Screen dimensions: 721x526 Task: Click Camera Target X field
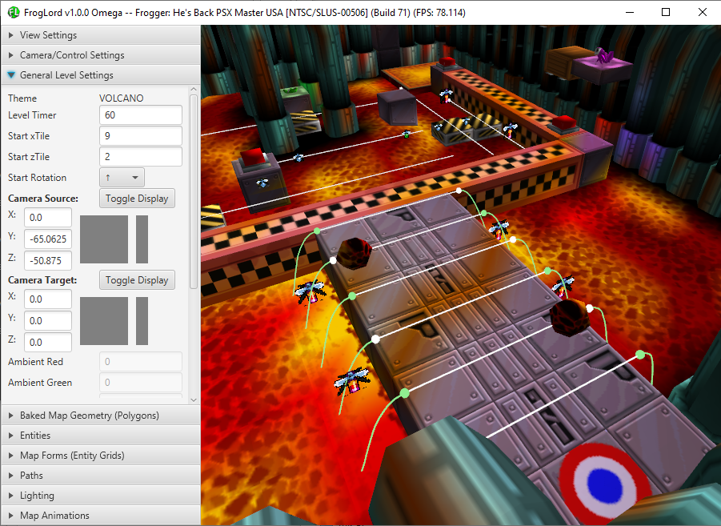[x=48, y=299]
